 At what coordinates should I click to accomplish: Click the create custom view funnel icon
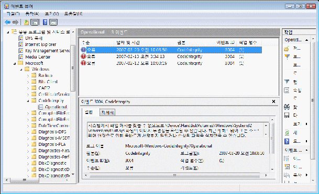[287, 56]
